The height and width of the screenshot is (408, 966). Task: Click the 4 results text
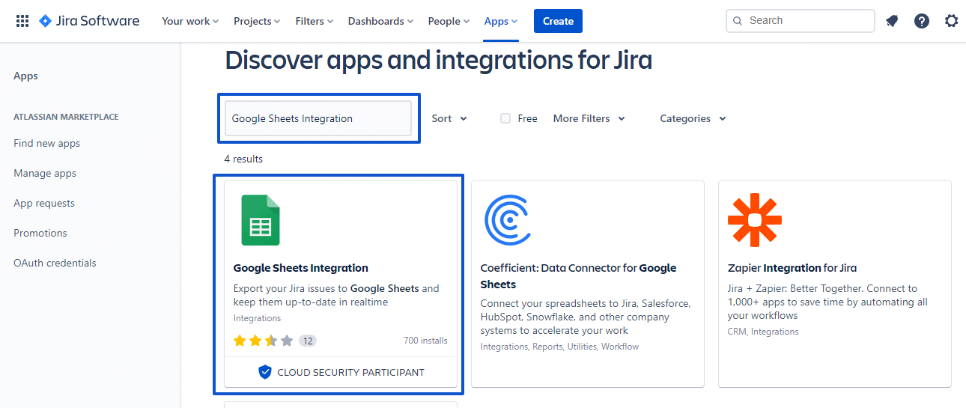(243, 159)
